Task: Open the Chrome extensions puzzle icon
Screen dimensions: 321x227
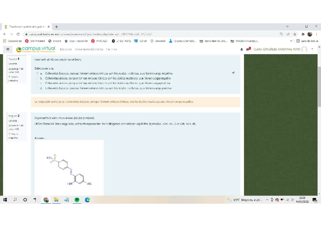Action: coord(303,34)
